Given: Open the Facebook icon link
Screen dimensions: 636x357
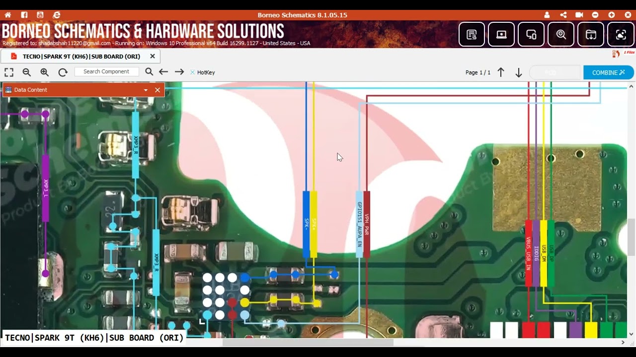Looking at the screenshot, I should click(24, 15).
